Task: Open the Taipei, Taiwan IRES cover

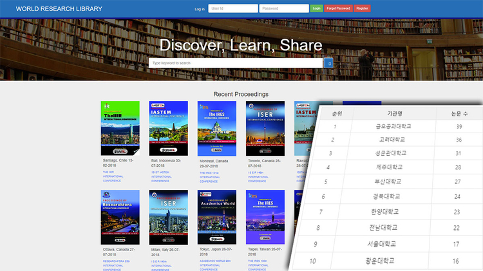Action: [265, 217]
